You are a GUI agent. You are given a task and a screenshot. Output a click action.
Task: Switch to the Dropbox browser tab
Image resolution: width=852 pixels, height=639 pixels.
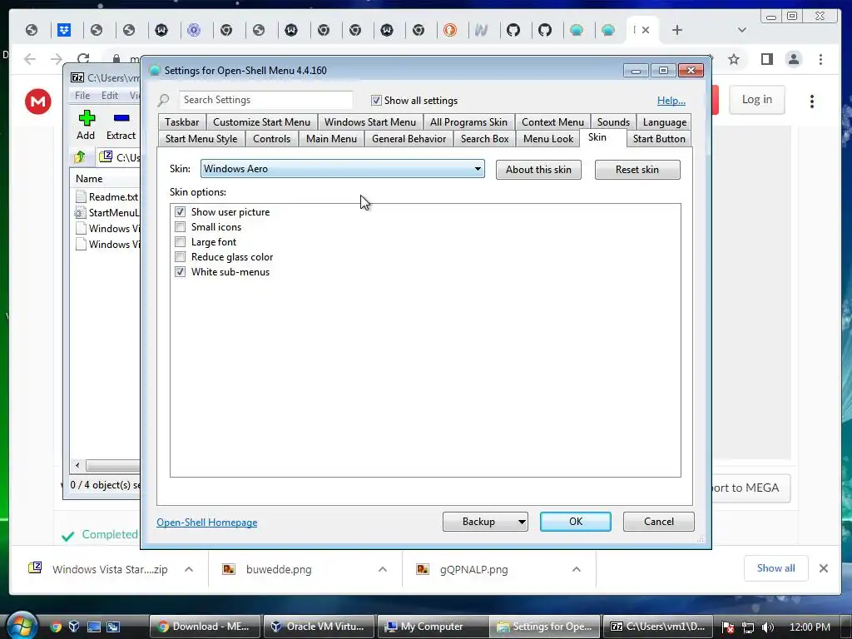(x=64, y=30)
